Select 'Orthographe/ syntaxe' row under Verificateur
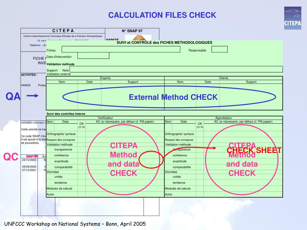Image resolution: width=307 pixels, height=230 pixels. point(61,134)
